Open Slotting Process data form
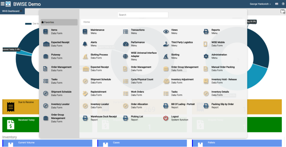Viewport: 286px width, 147px height. tap(95, 56)
